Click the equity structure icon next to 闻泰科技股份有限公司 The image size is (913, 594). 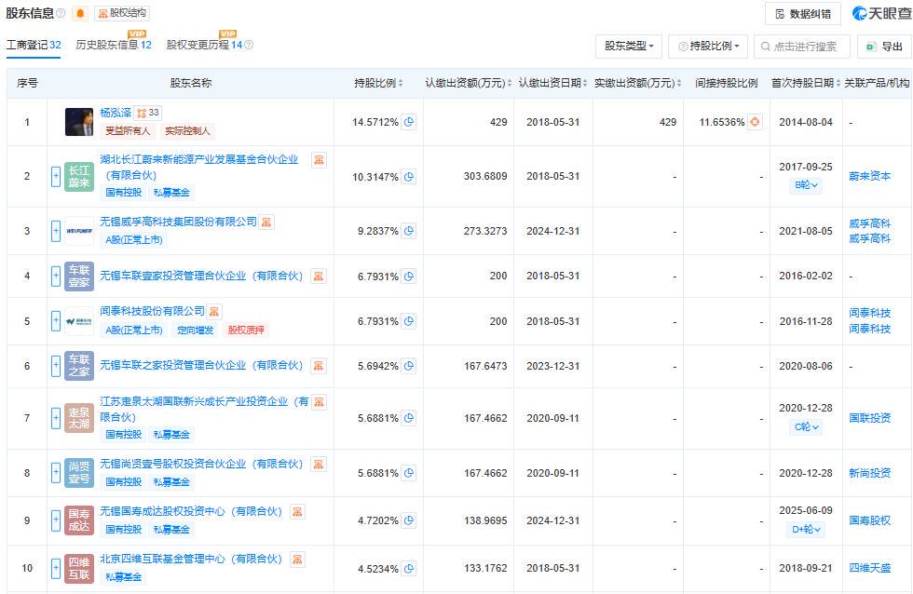tap(214, 311)
